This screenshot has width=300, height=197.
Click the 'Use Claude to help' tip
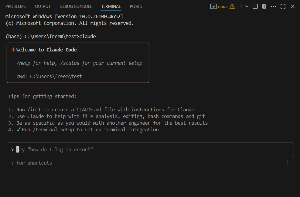coord(111,116)
